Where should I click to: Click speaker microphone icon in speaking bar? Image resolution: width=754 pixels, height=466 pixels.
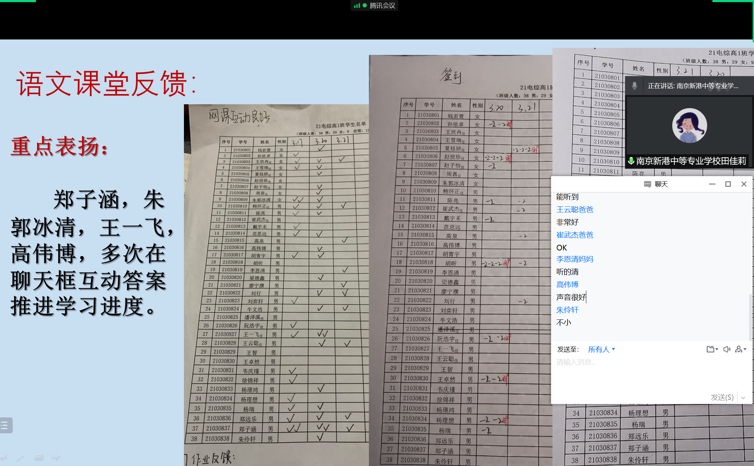(x=635, y=86)
